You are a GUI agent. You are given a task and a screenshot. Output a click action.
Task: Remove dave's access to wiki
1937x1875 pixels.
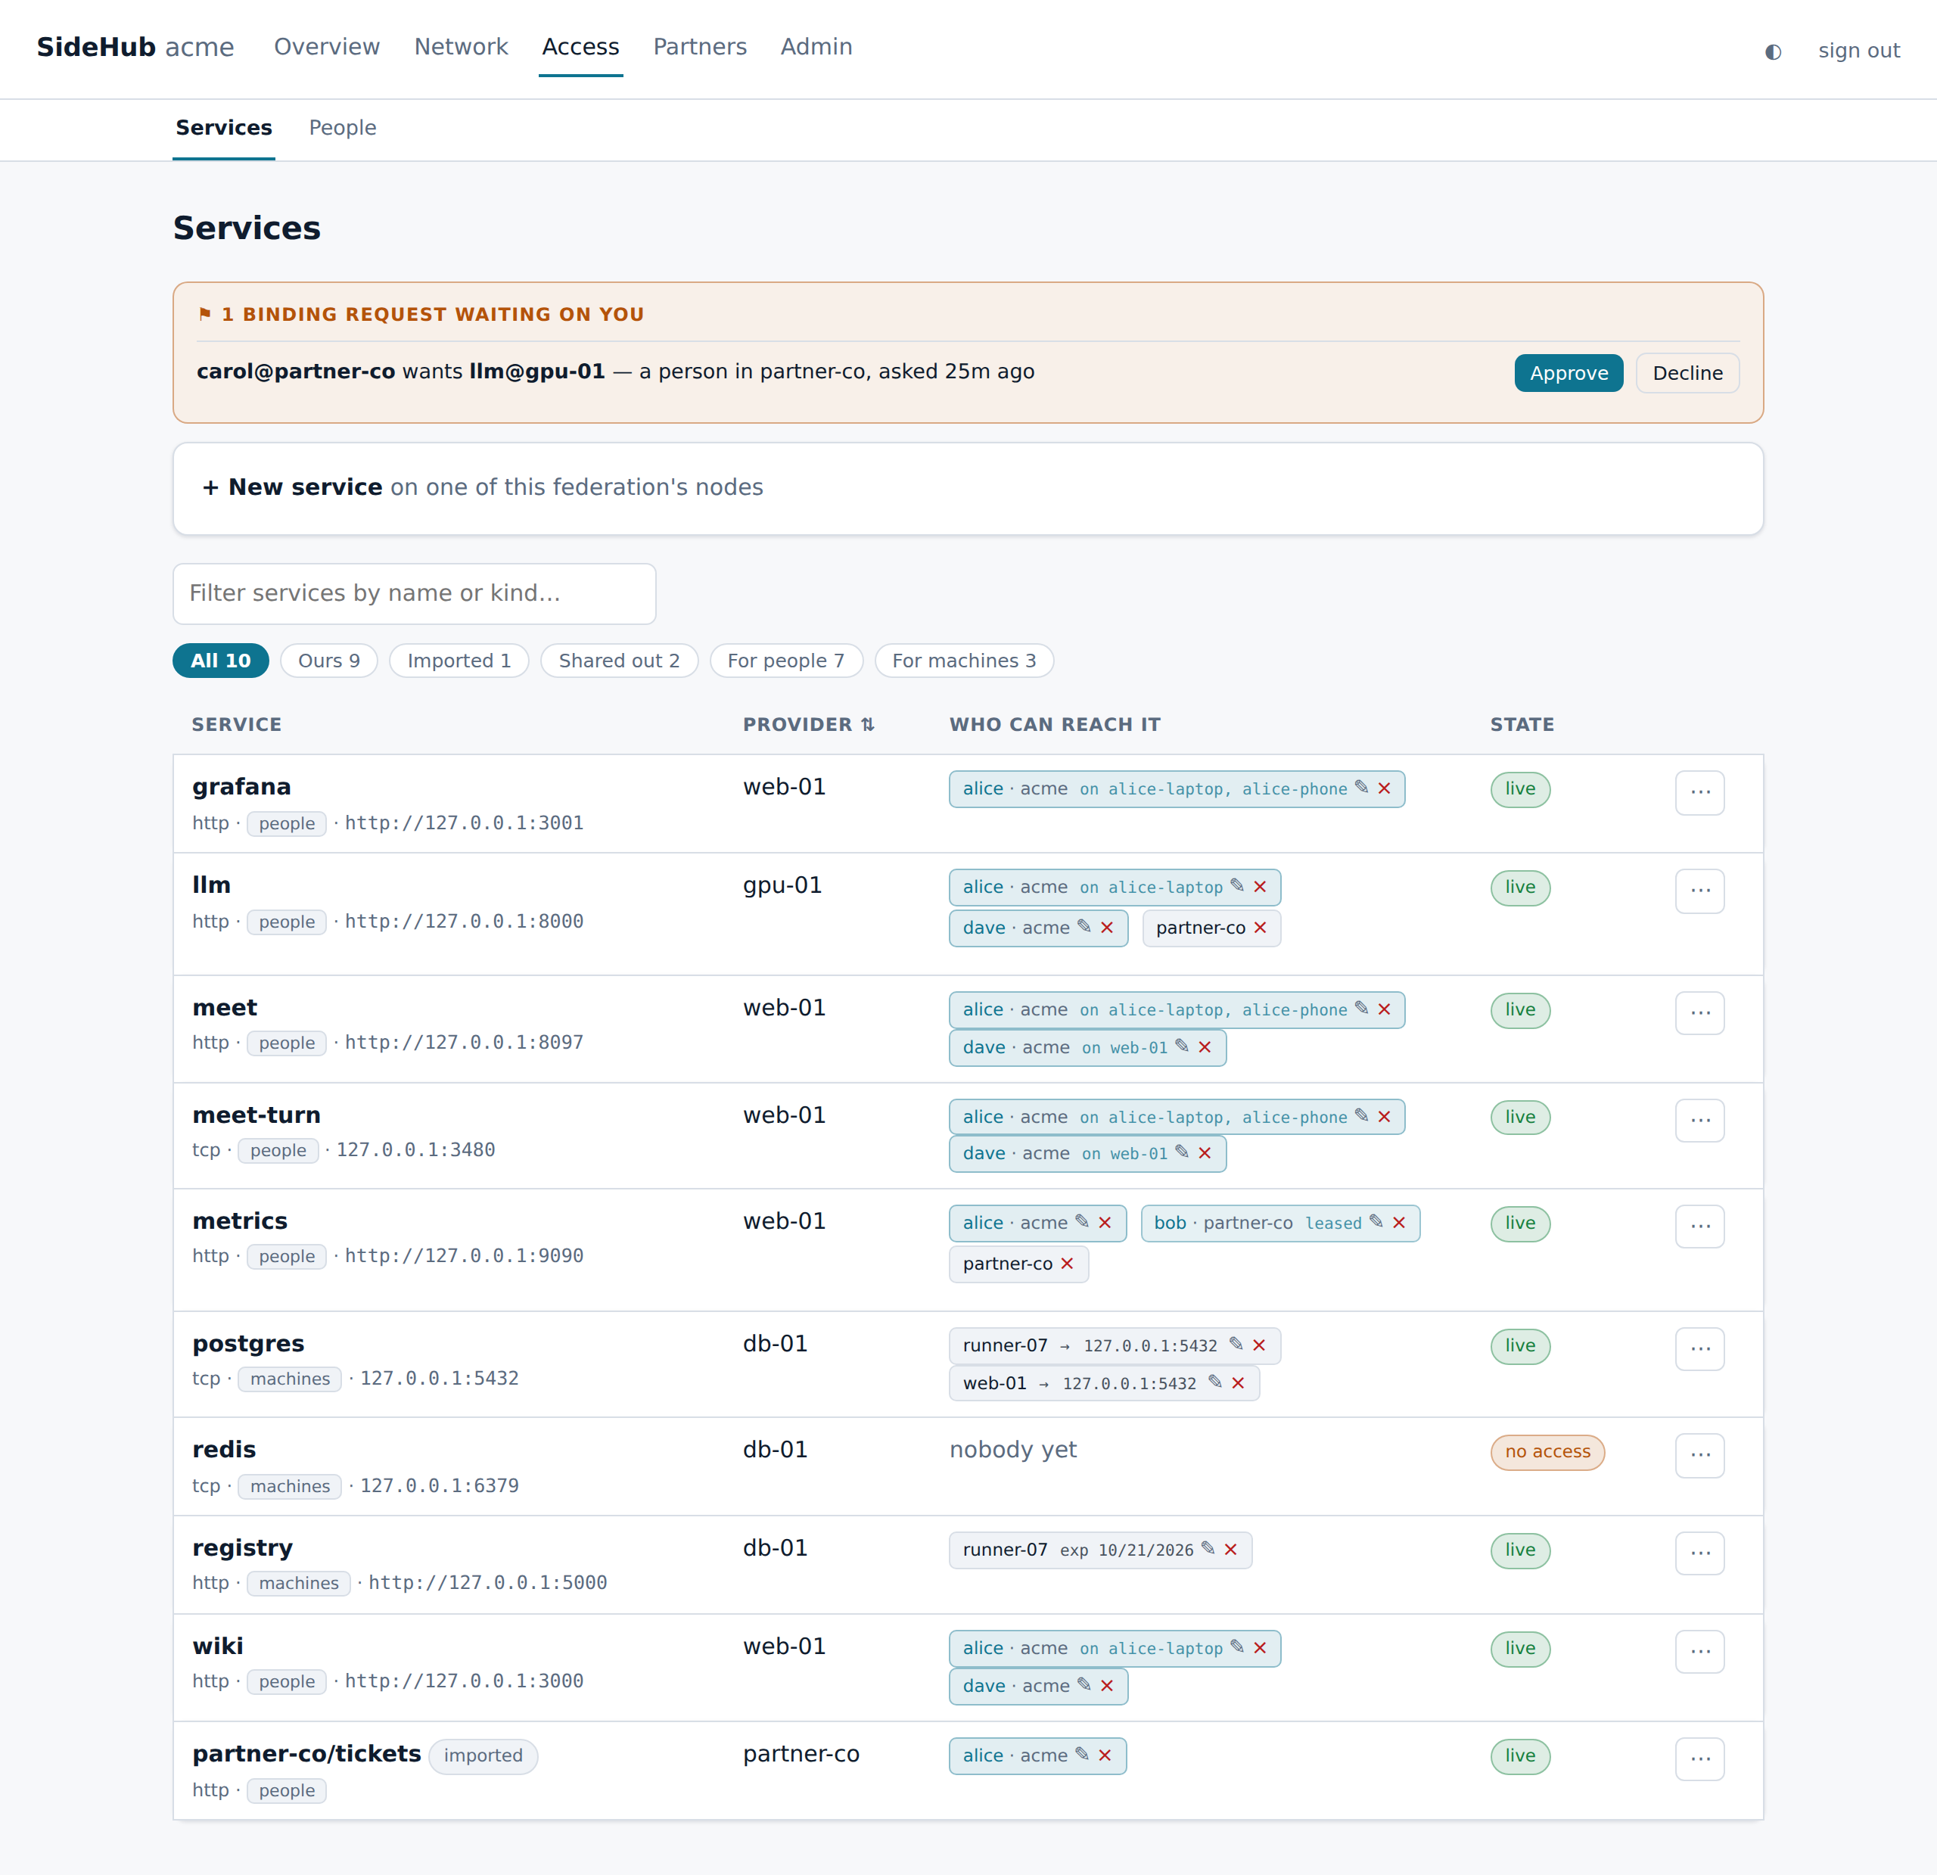click(1107, 1687)
